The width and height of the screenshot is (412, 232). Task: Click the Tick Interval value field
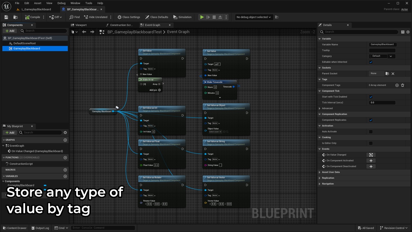coord(382,102)
